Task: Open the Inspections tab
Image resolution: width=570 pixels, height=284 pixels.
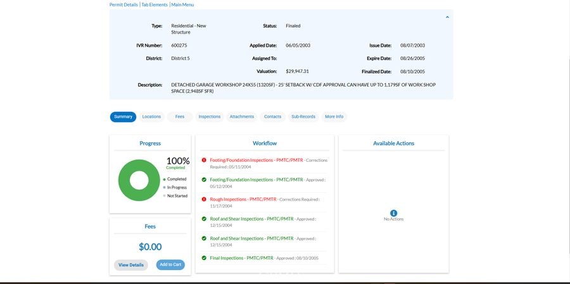Action: click(210, 117)
